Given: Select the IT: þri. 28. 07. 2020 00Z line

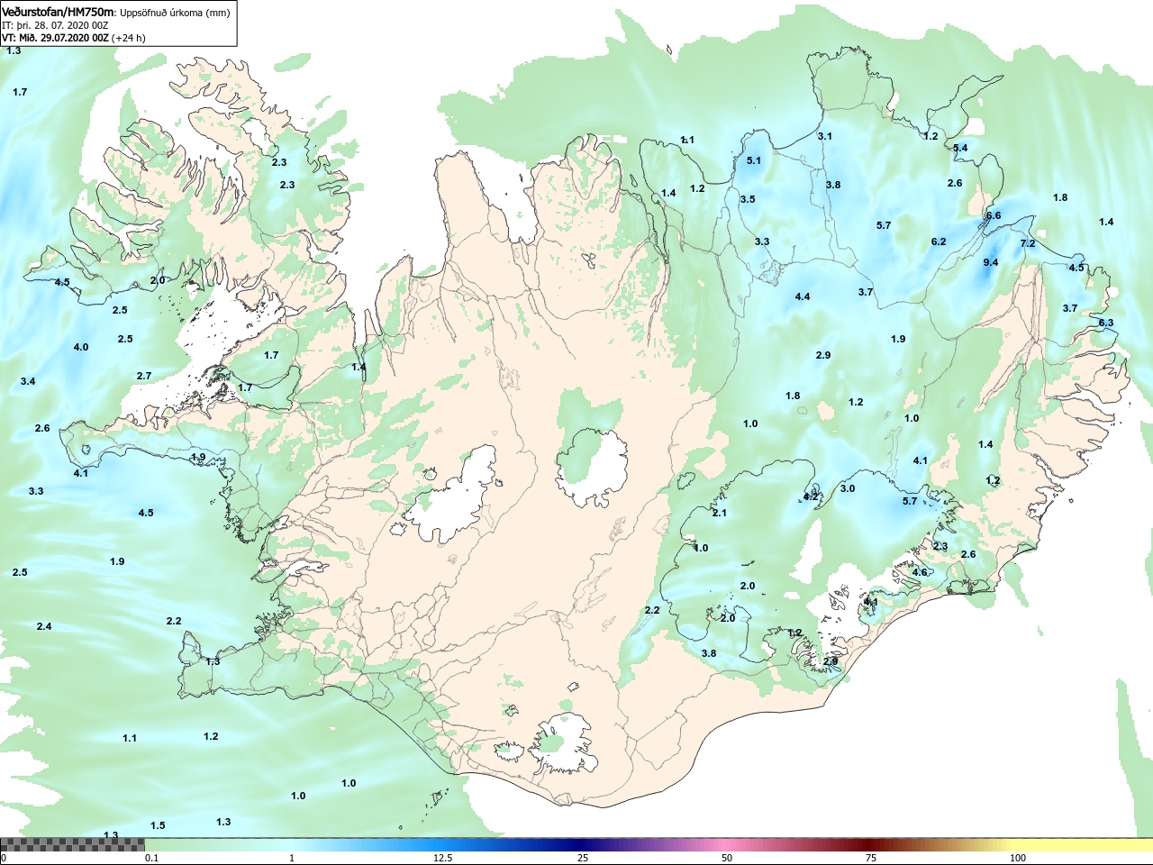Looking at the screenshot, I should click(x=56, y=25).
